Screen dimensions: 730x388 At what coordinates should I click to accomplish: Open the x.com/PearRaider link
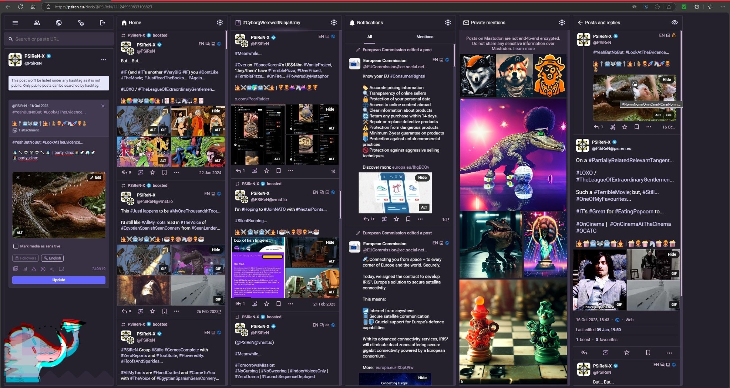pyautogui.click(x=252, y=99)
